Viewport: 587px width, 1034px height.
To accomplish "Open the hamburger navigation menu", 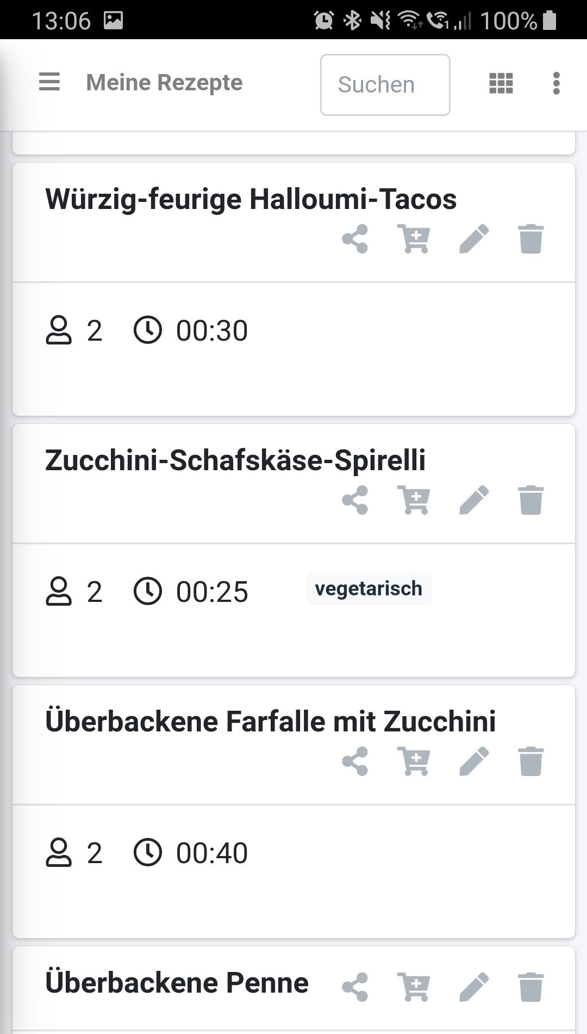I will tap(49, 82).
